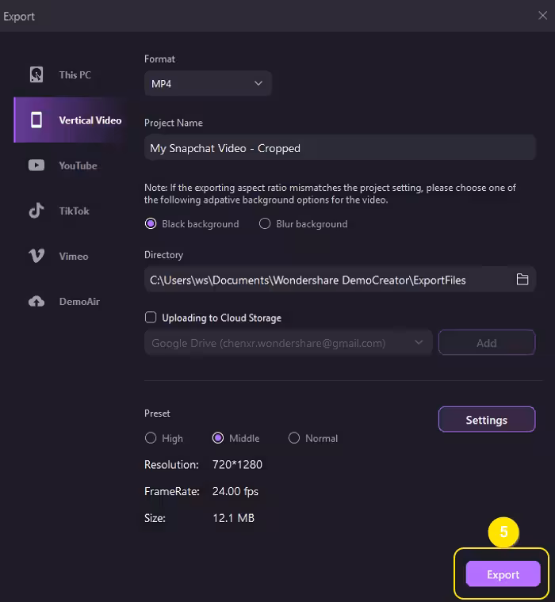Choose the Normal preset
Screen dimensions: 555x602
294,438
